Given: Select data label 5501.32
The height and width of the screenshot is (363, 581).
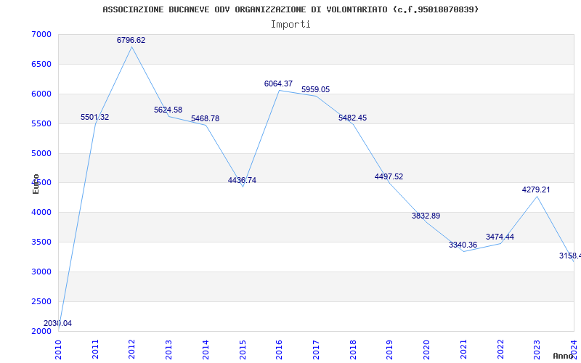Looking at the screenshot, I should [x=95, y=117].
